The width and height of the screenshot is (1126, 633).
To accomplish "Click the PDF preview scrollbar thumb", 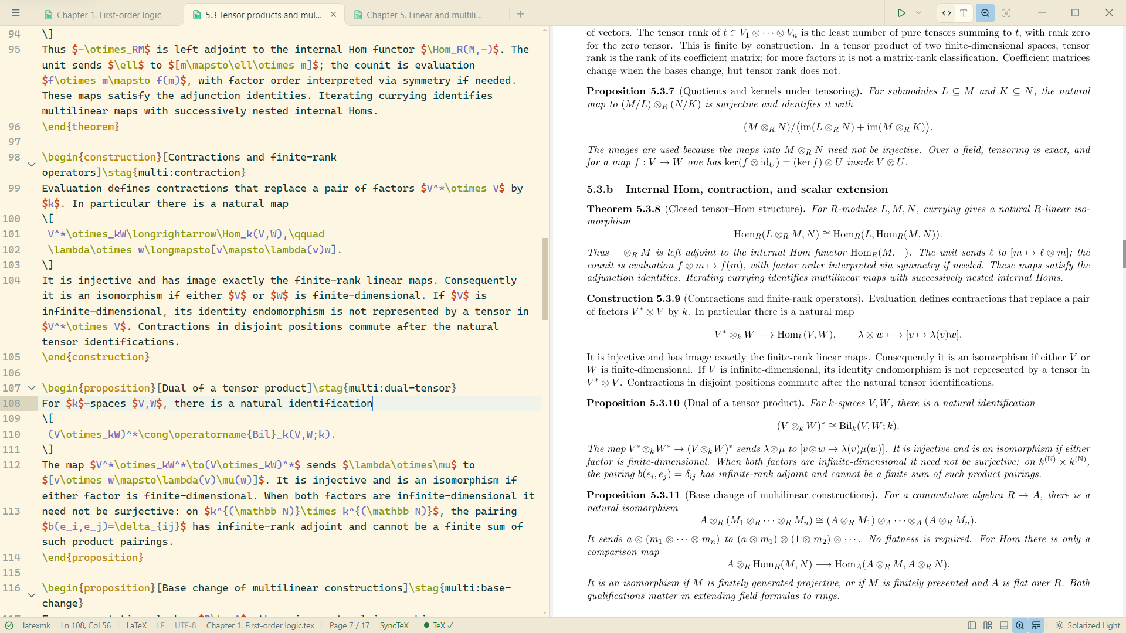I will [x=1124, y=253].
